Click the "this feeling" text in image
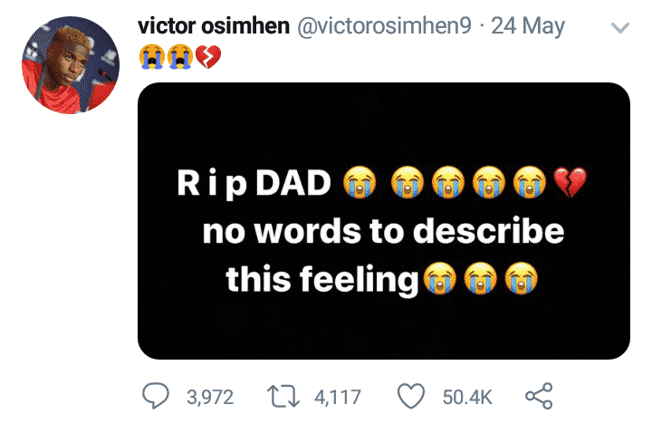The image size is (652, 423). [321, 278]
